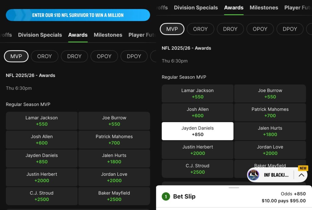
Task: Open Division Specials tab in right panel
Action: coord(196,8)
